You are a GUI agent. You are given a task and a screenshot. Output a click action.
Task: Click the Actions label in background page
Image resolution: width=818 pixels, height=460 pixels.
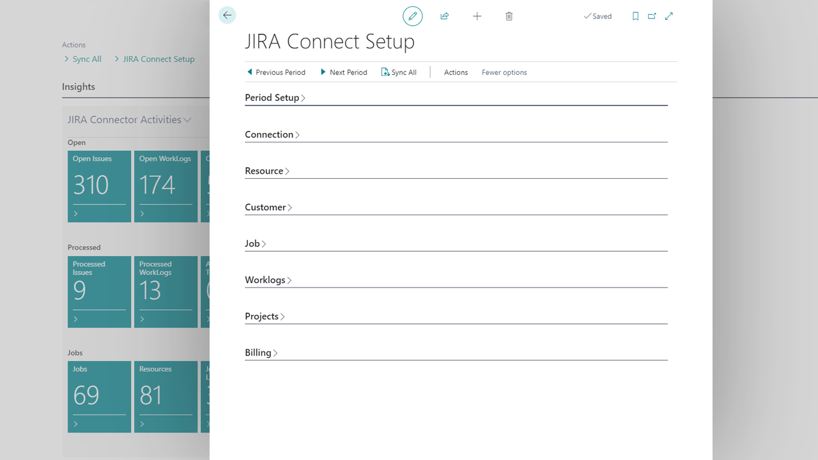[73, 45]
